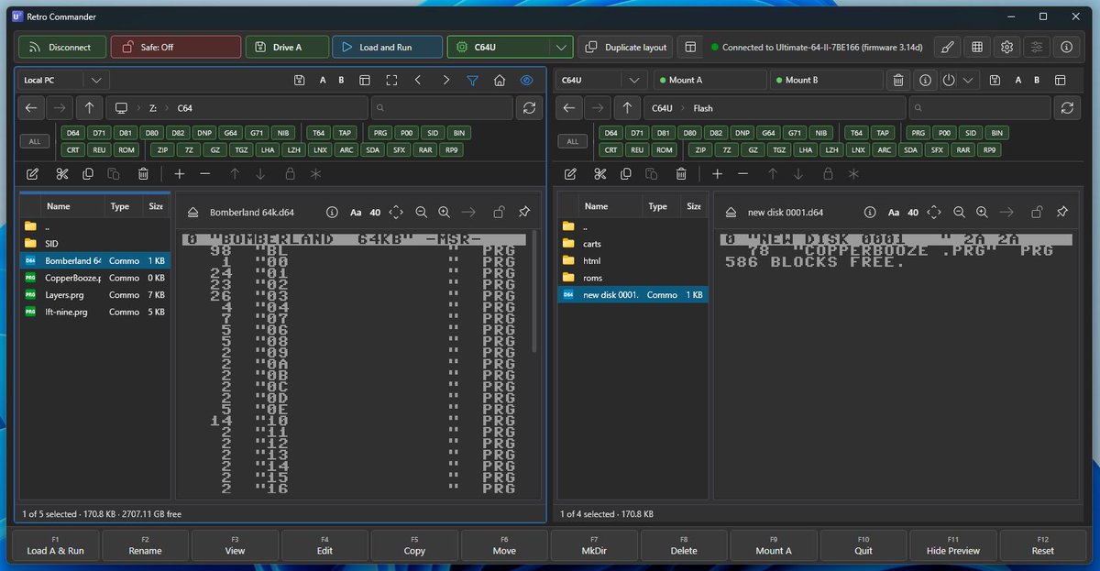Go up one folder in the left pane
Screen dimensions: 1100x571
coord(89,108)
